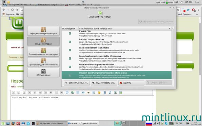Toggle frol/zip-i18n sources checkbox
Viewport: 202px width, 126px height.
click(70, 42)
